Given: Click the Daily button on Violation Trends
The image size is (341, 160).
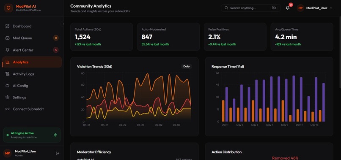Looking at the screenshot, I should pyautogui.click(x=187, y=66).
